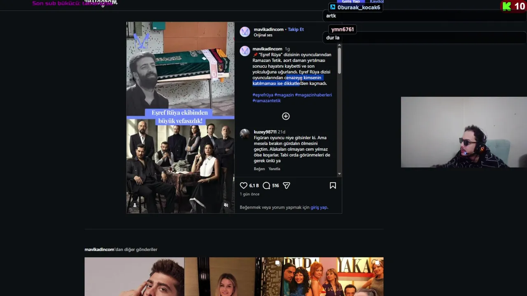Click Yanıtla under the kuzey98711 comment
Screen dimensions: 527x296
coord(274,169)
